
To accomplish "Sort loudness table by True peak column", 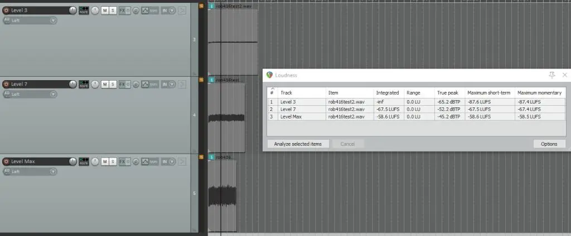I will tap(447, 93).
